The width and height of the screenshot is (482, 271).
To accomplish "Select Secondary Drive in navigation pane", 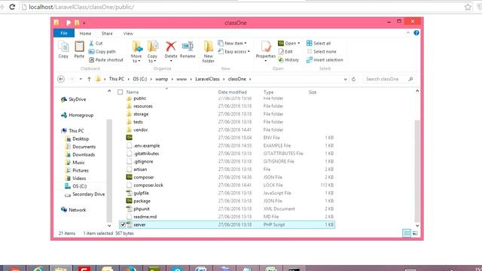I will coord(85,194).
